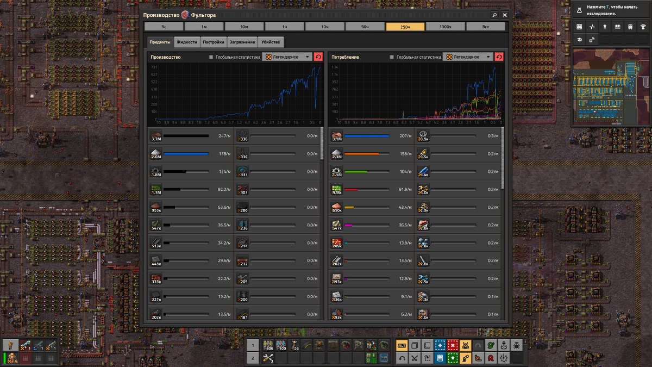Select quickbar row 1 button
652x367 pixels.
253,345
